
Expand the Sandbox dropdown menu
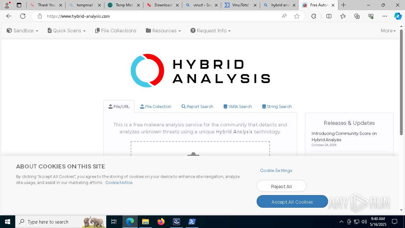(22, 31)
